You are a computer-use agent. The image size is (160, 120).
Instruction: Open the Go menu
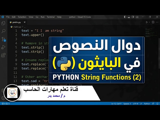click(37, 17)
